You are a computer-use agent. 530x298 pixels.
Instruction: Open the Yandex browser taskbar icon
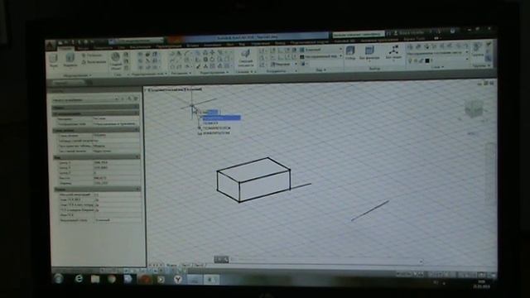pyautogui.click(x=178, y=280)
